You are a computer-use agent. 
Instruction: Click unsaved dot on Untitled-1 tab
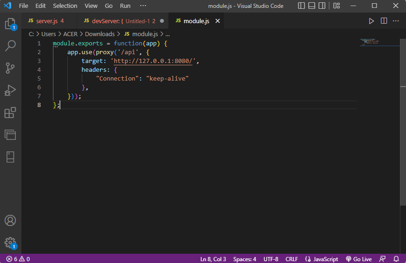[x=162, y=21]
